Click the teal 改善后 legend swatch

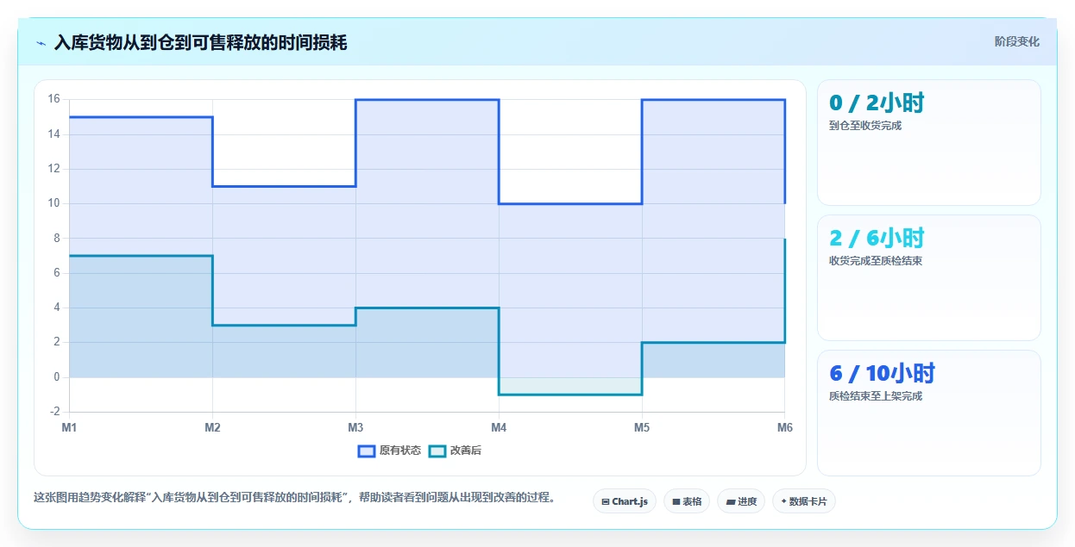[437, 451]
